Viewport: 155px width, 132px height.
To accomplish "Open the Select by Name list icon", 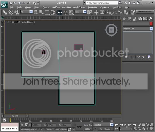I will (x=41, y=13).
